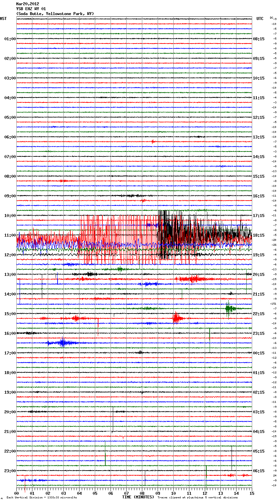Click the 10:15 UTC time label
This screenshot has height=502, width=278.
pos(259,78)
